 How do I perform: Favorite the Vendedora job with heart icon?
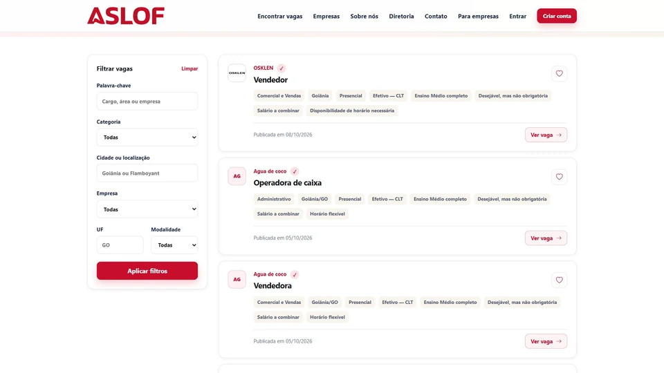coord(559,280)
